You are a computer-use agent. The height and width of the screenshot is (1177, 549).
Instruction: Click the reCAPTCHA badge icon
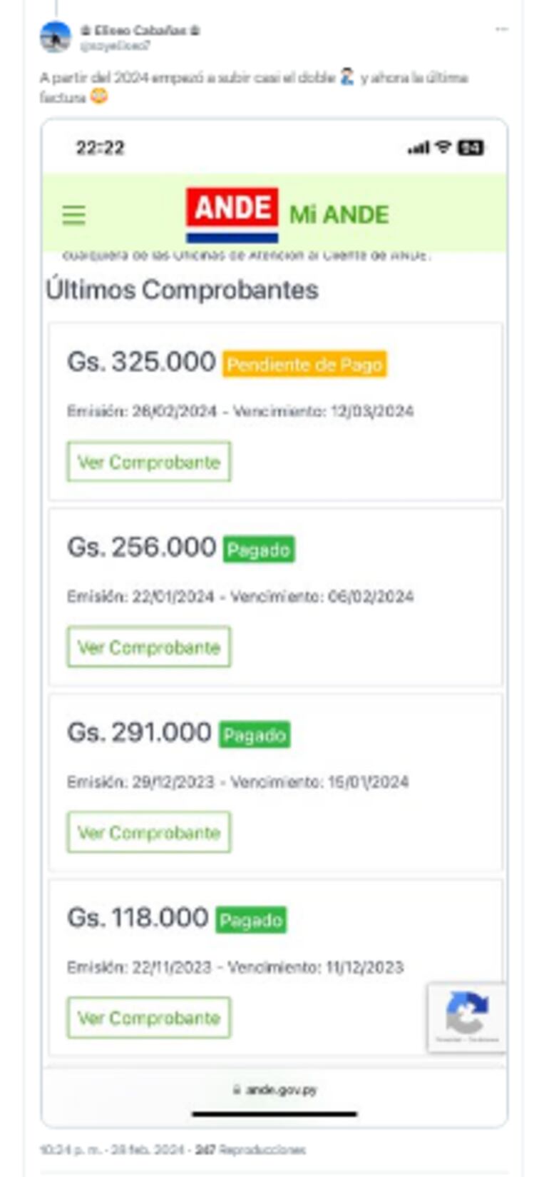pyautogui.click(x=467, y=1014)
